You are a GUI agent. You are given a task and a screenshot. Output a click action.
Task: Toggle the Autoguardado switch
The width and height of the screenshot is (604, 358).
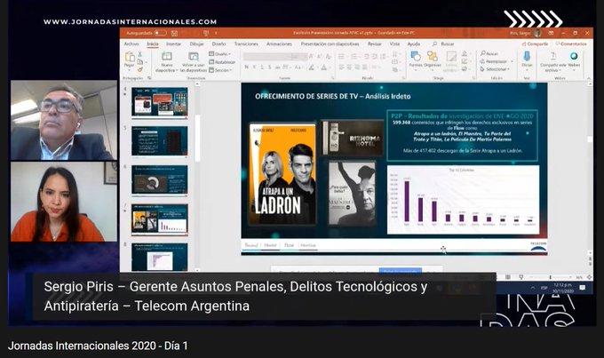161,33
